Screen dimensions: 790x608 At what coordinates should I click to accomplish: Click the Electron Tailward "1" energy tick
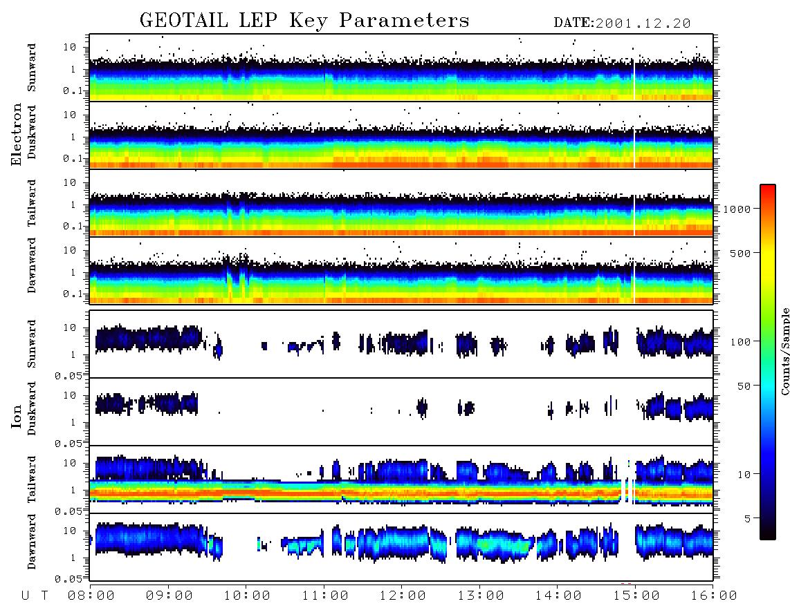click(73, 205)
